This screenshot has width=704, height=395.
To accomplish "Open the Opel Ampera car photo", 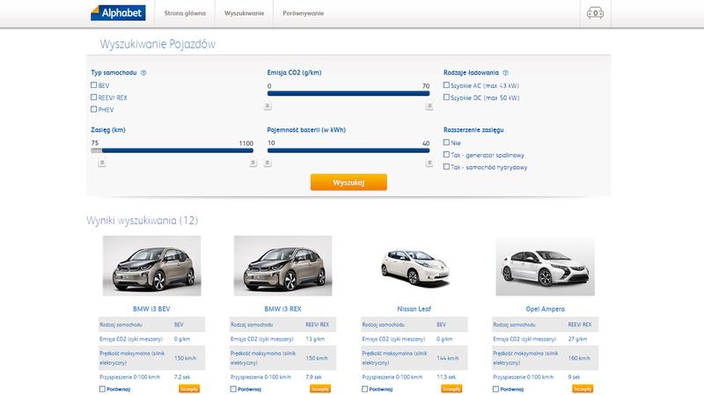I will click(545, 266).
